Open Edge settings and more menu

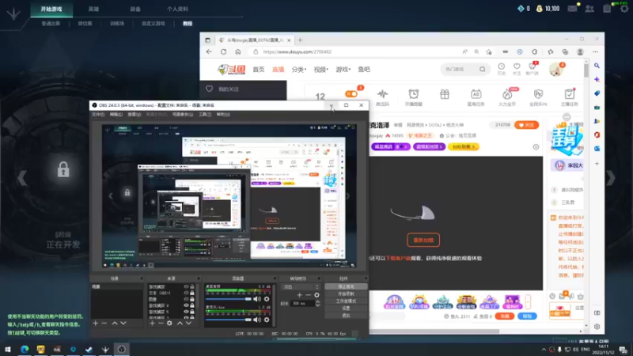595,51
